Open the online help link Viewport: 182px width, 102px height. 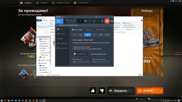point(98,54)
